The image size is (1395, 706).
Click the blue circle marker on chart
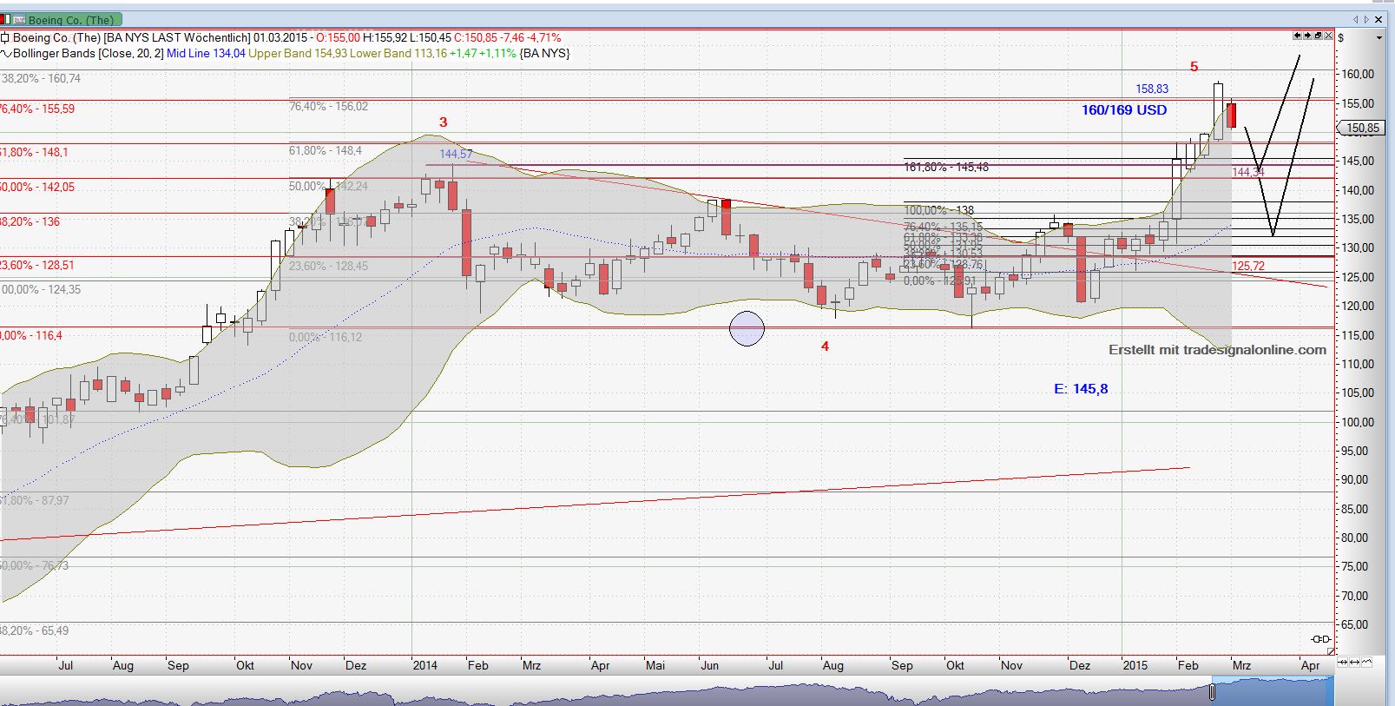[x=747, y=328]
